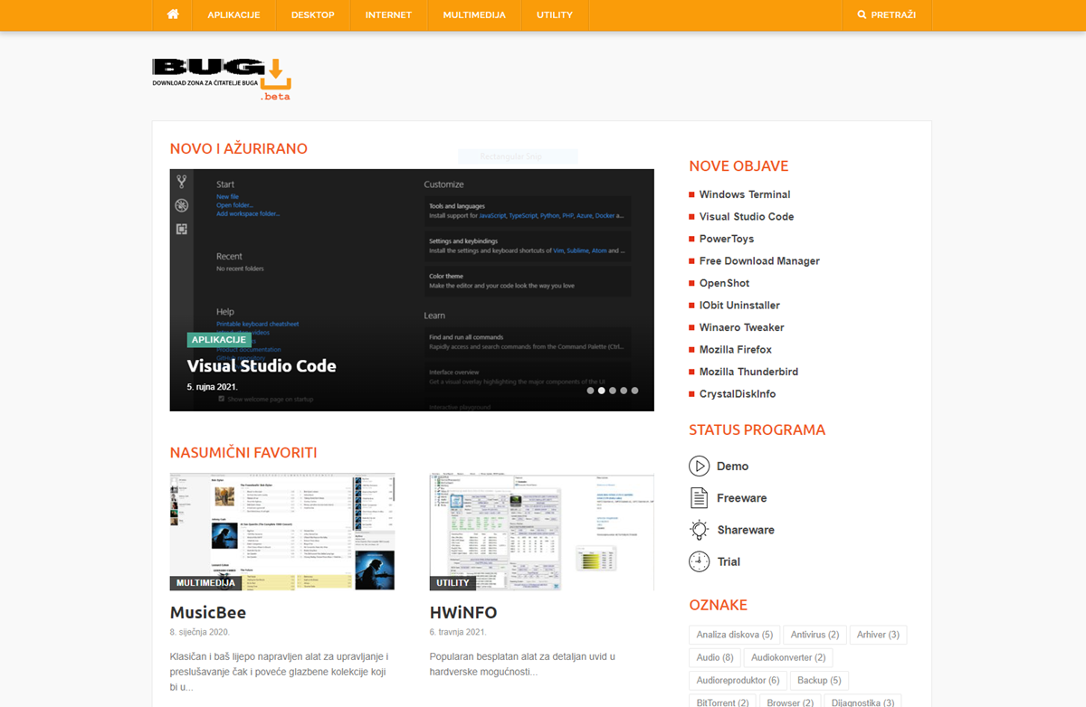This screenshot has width=1086, height=707.
Task: Select the Analiza diskova tag
Action: (735, 635)
